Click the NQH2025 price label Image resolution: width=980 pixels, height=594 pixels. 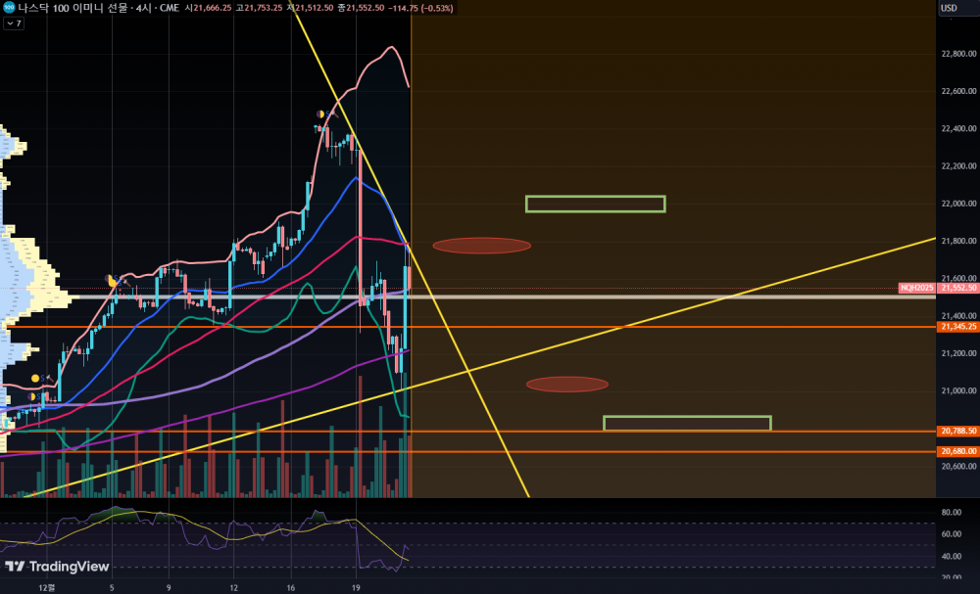917,289
